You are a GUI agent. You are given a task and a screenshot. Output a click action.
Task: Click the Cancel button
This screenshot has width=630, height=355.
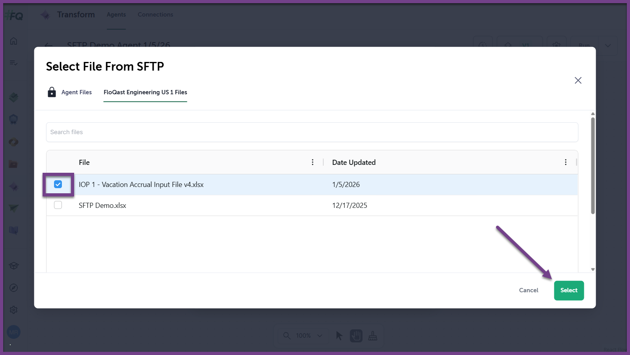tap(529, 290)
